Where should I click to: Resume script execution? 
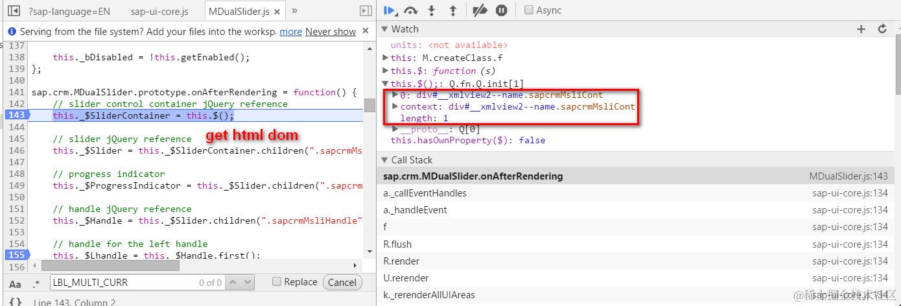(390, 10)
